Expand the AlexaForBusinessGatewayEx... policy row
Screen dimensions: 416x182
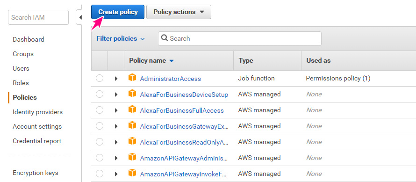click(x=116, y=126)
